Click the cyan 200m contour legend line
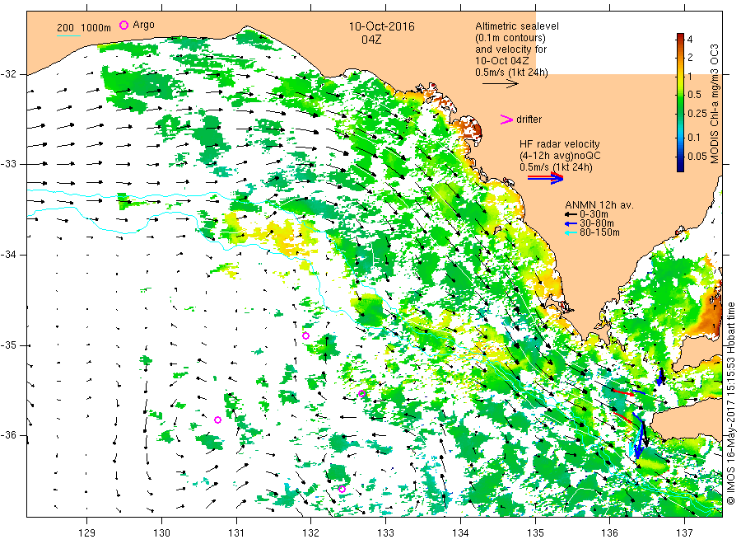 click(68, 35)
